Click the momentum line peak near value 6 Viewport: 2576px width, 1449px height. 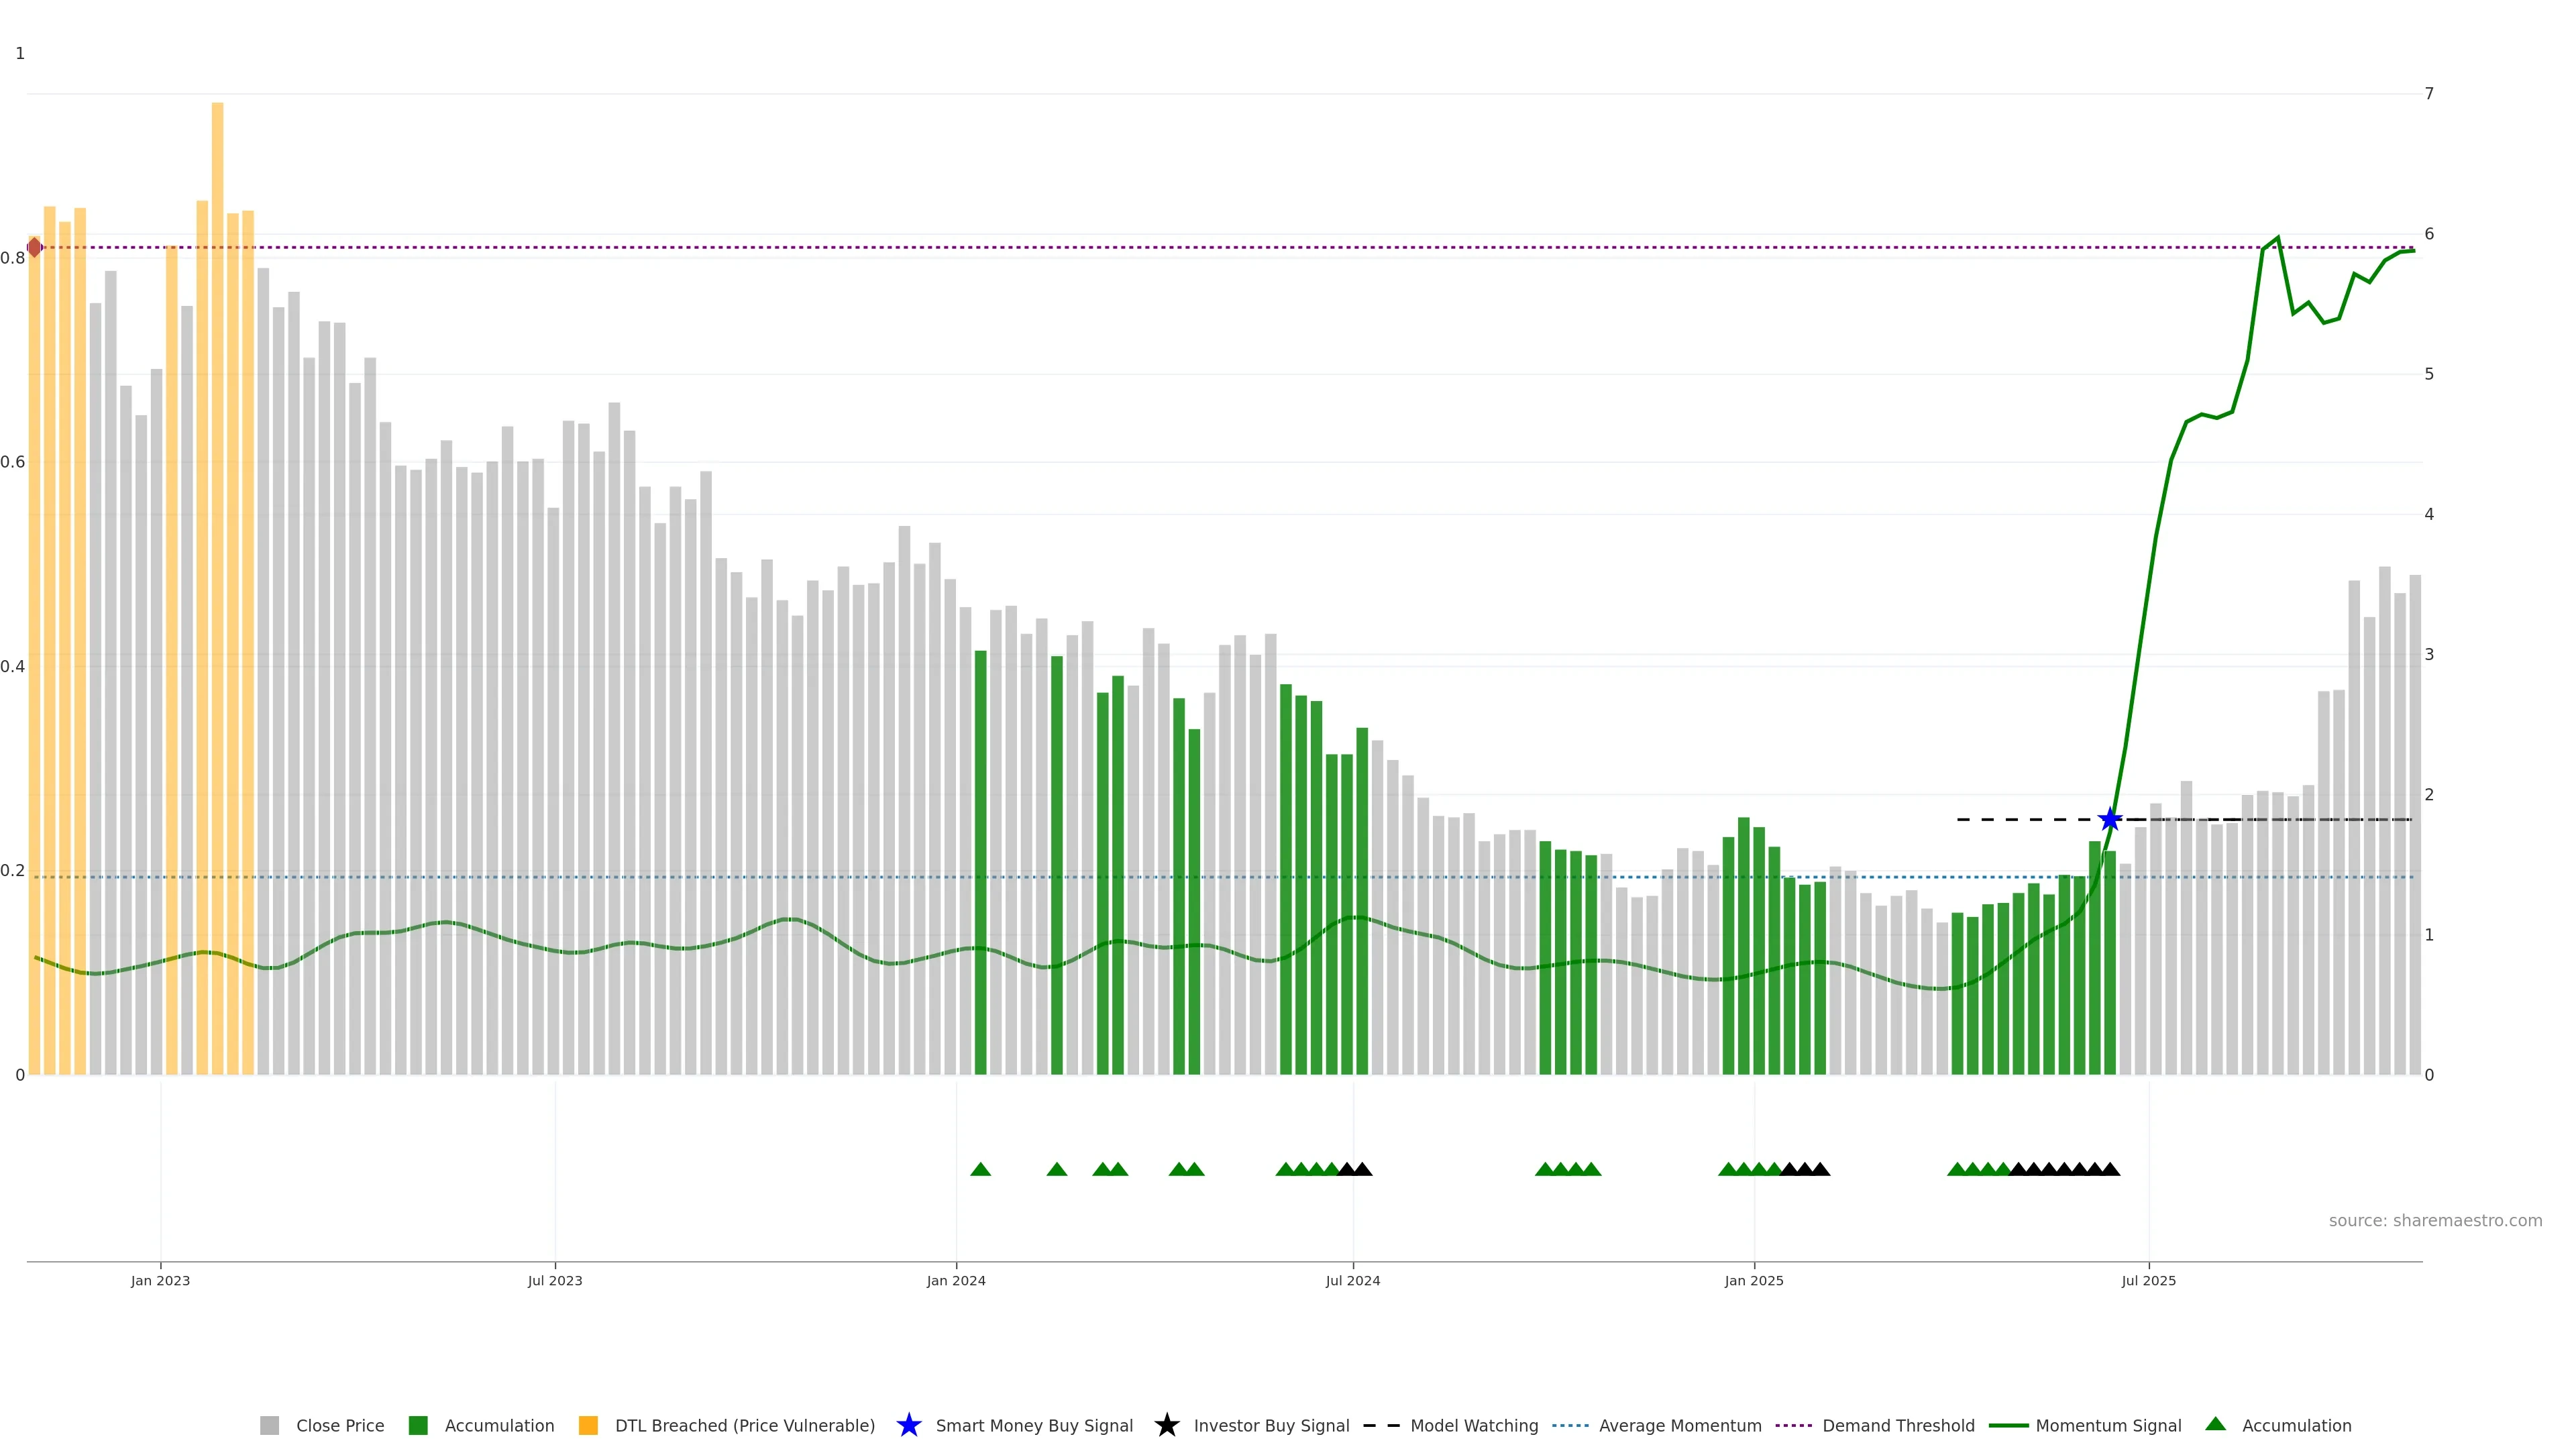[2278, 238]
